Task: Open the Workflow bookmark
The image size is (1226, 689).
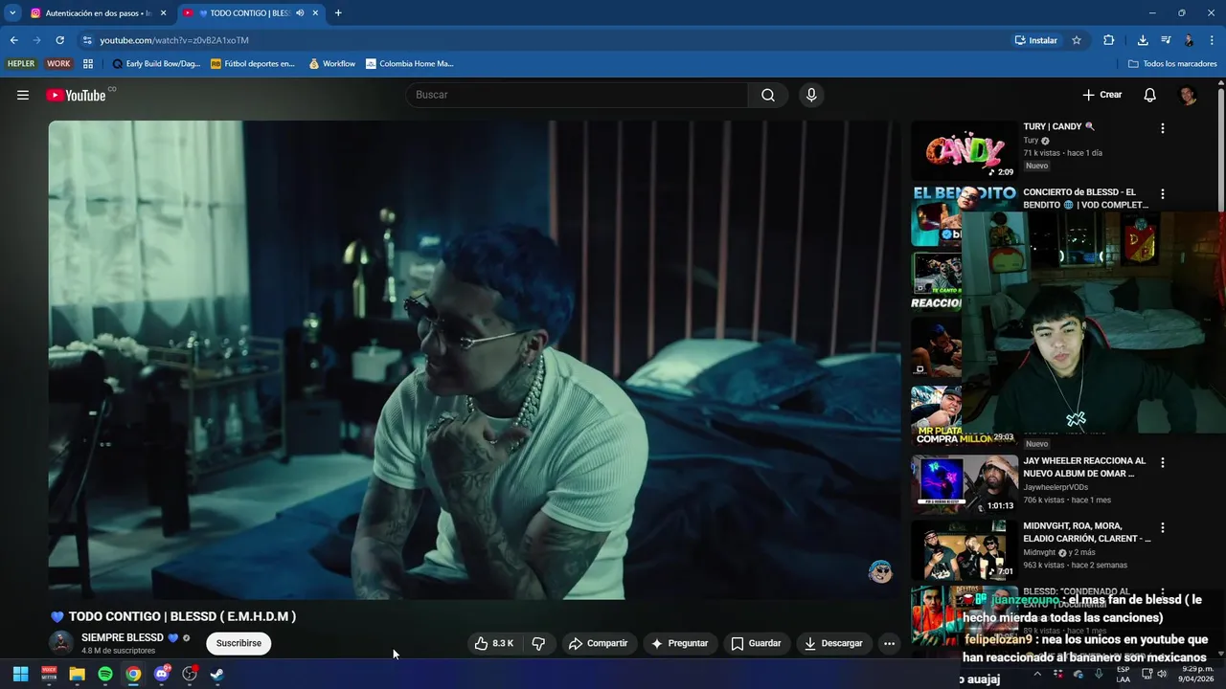Action: point(332,64)
